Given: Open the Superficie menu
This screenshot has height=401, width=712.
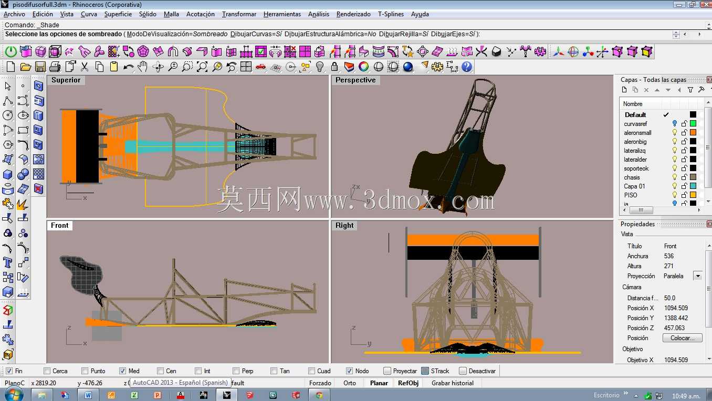Looking at the screenshot, I should 118,14.
